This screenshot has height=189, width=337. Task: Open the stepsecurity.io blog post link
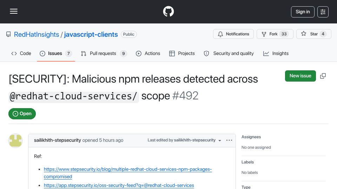[128, 173]
